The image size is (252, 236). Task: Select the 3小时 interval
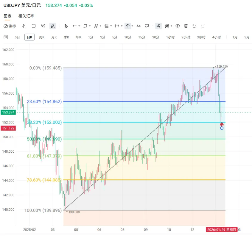[x=201, y=37]
